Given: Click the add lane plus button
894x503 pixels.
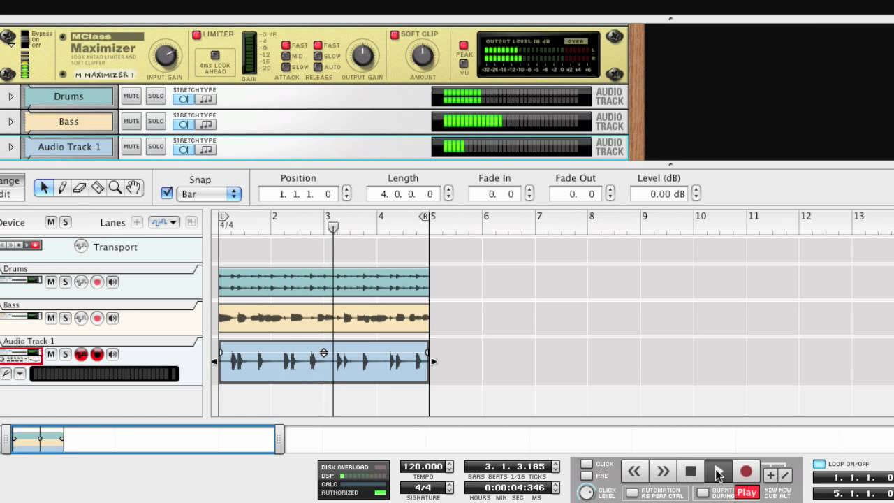Looking at the screenshot, I should [x=137, y=222].
